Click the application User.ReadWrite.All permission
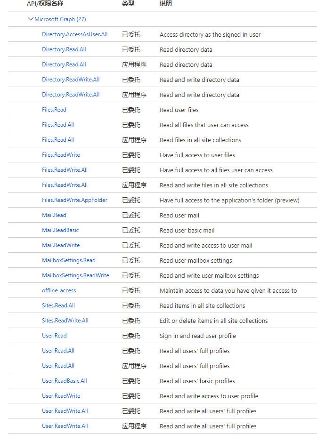The height and width of the screenshot is (442, 317). [x=65, y=426]
